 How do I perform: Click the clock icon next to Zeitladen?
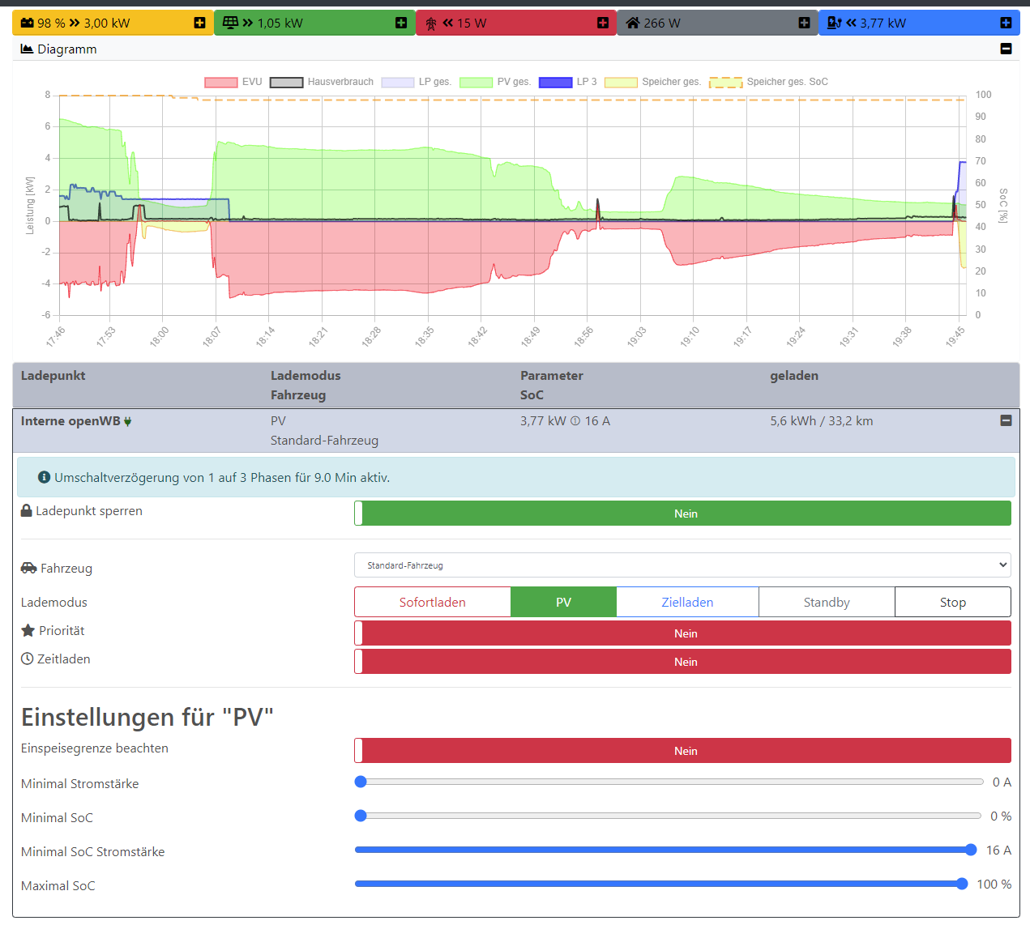coord(28,659)
